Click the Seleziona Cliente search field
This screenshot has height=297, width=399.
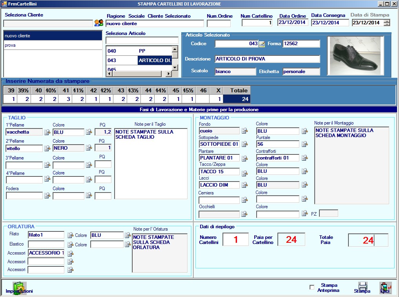[x=48, y=24]
